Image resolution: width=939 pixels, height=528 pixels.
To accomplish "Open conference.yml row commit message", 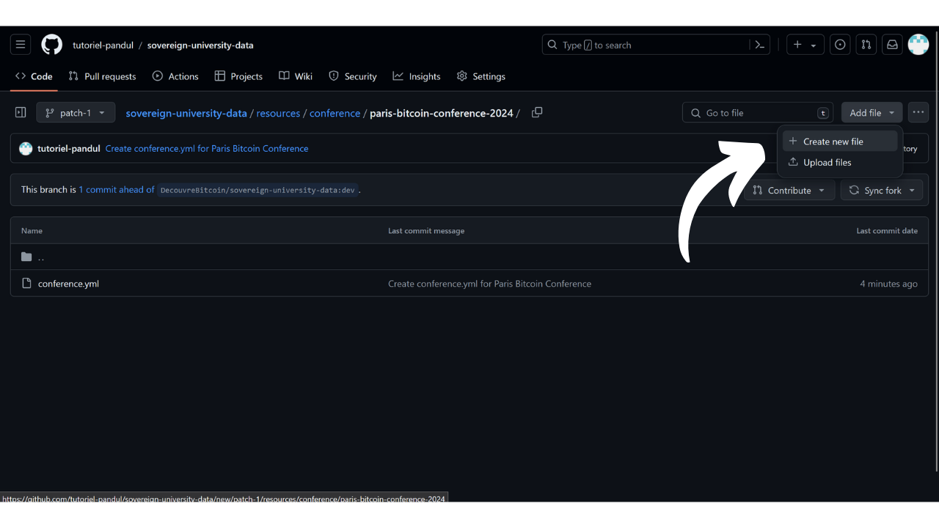I will coord(489,283).
